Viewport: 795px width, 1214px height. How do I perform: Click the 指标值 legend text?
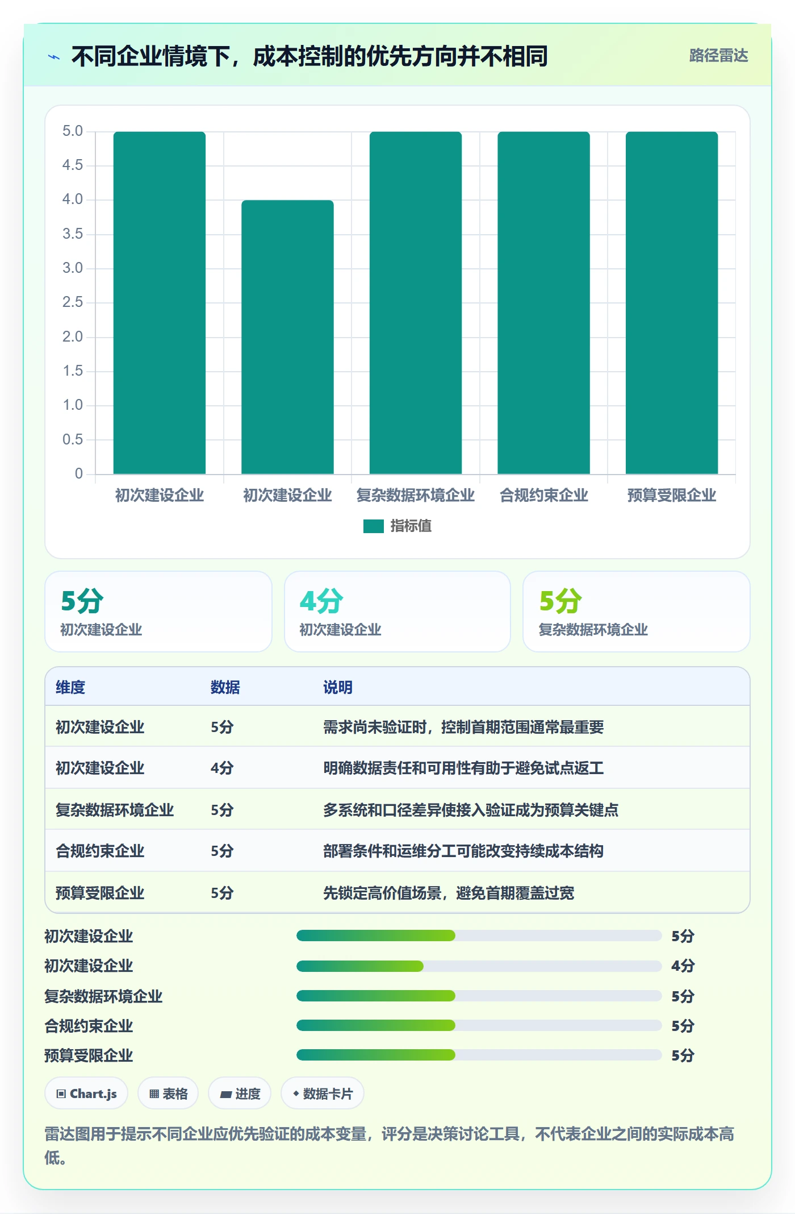pos(411,526)
